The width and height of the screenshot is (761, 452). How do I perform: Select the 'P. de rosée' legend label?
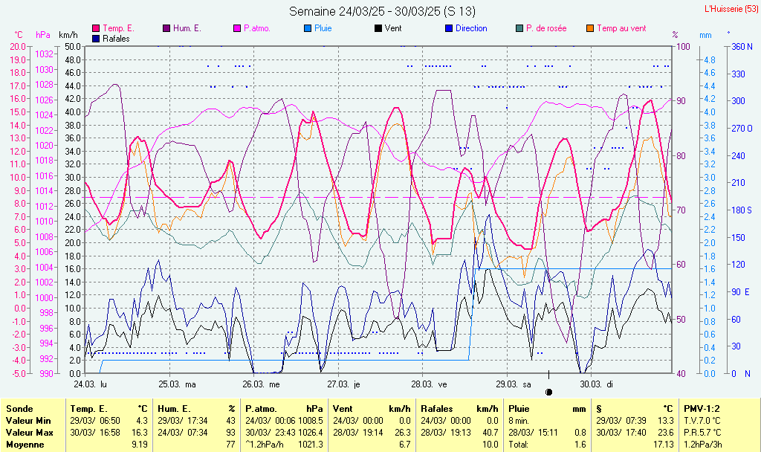546,29
